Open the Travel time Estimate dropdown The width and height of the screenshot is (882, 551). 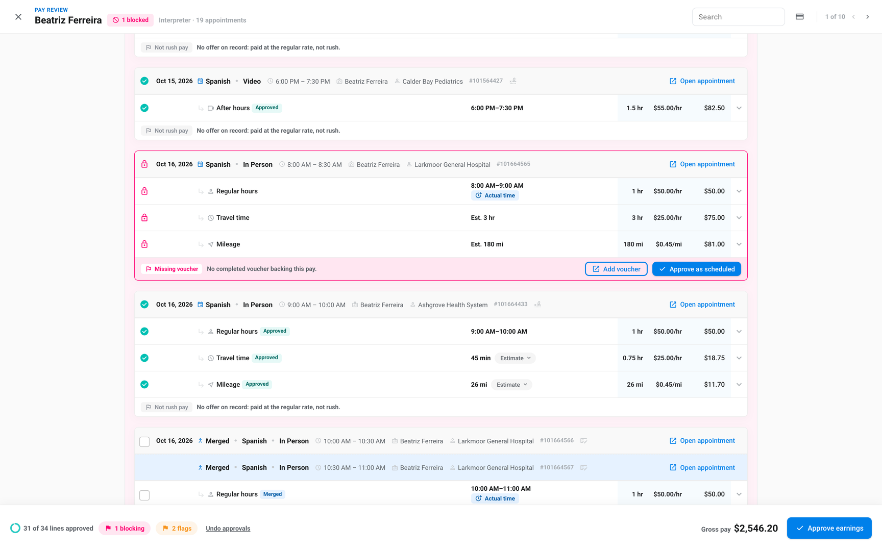(516, 358)
